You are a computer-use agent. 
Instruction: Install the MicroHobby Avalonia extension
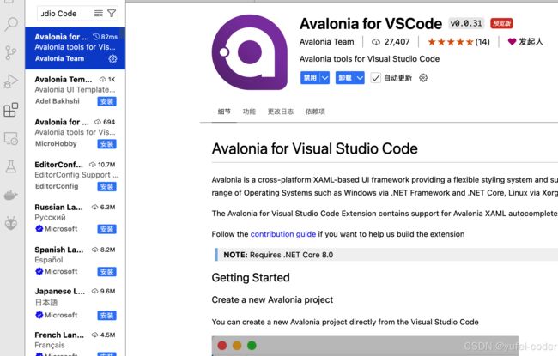tap(106, 144)
